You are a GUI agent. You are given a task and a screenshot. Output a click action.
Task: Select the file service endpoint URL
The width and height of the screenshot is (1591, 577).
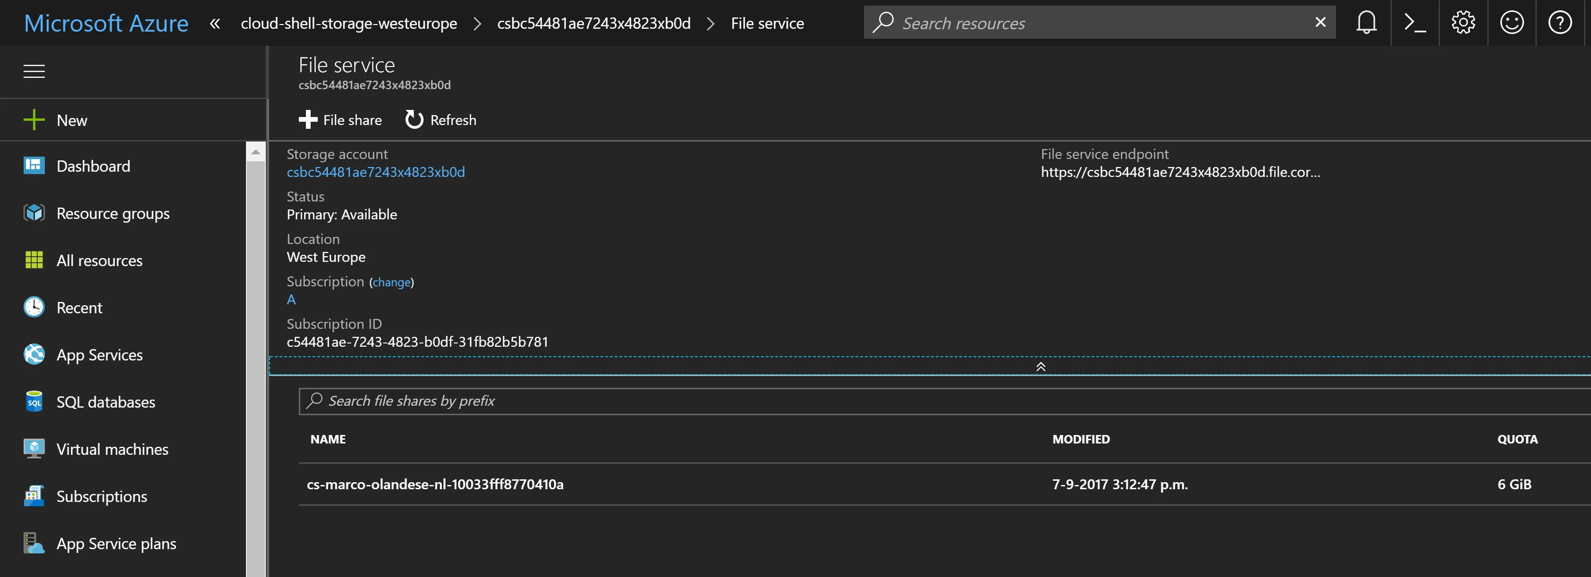click(1180, 172)
